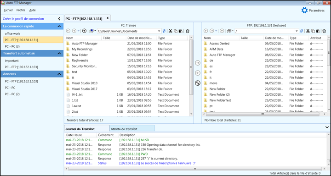Click the upload arrow between panes

pyautogui.click(x=198, y=63)
